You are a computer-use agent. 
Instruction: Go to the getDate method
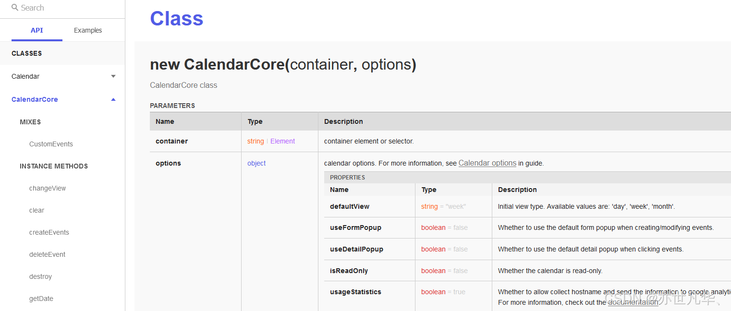(41, 299)
